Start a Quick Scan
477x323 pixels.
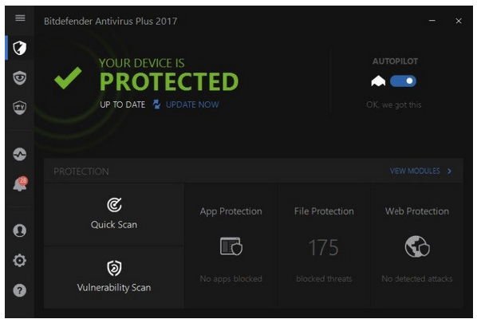click(x=114, y=214)
